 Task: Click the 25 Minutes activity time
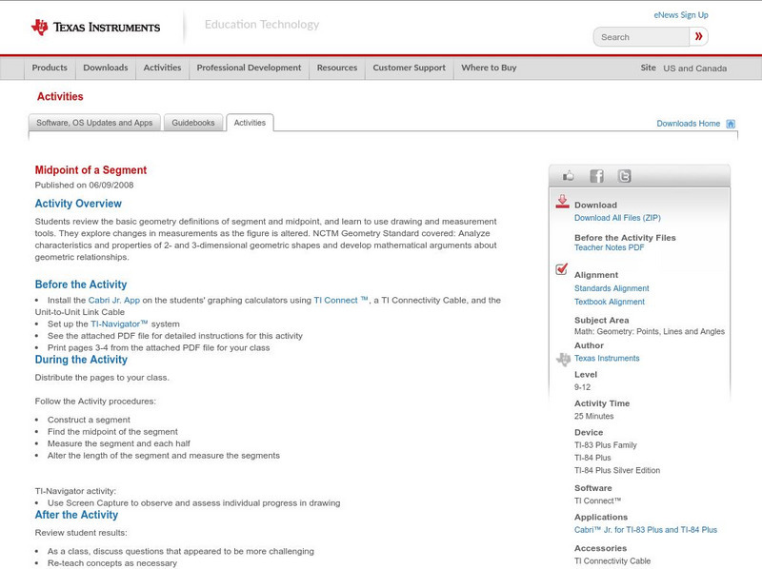point(593,416)
